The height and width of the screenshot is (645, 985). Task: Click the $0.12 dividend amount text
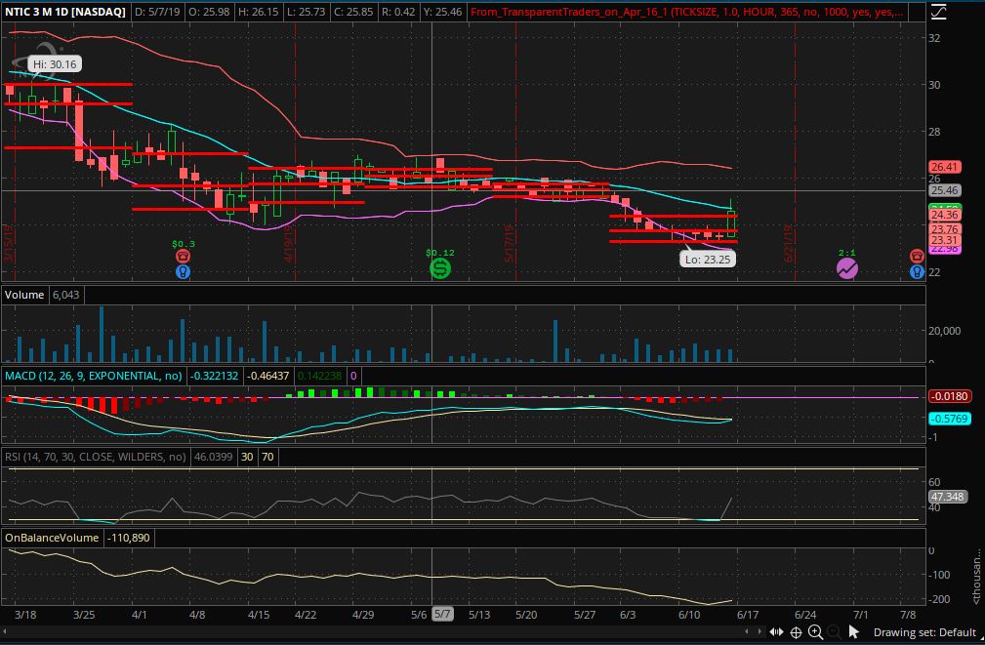439,253
